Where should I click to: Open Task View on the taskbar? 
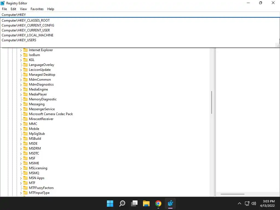click(x=134, y=203)
